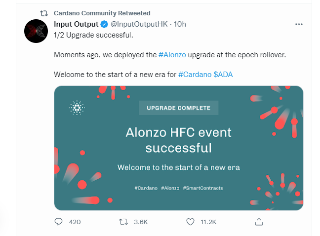Open the three-dot more options menu
Image resolution: width=320 pixels, height=236 pixels.
pyautogui.click(x=299, y=24)
